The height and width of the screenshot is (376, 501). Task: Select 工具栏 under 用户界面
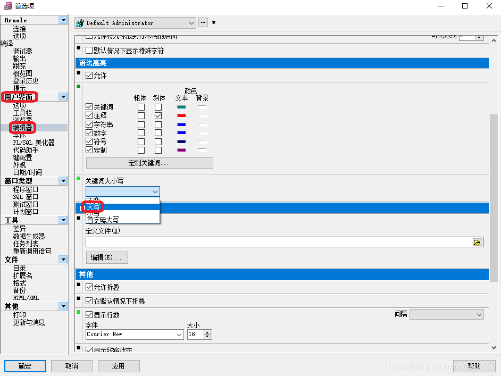22,113
